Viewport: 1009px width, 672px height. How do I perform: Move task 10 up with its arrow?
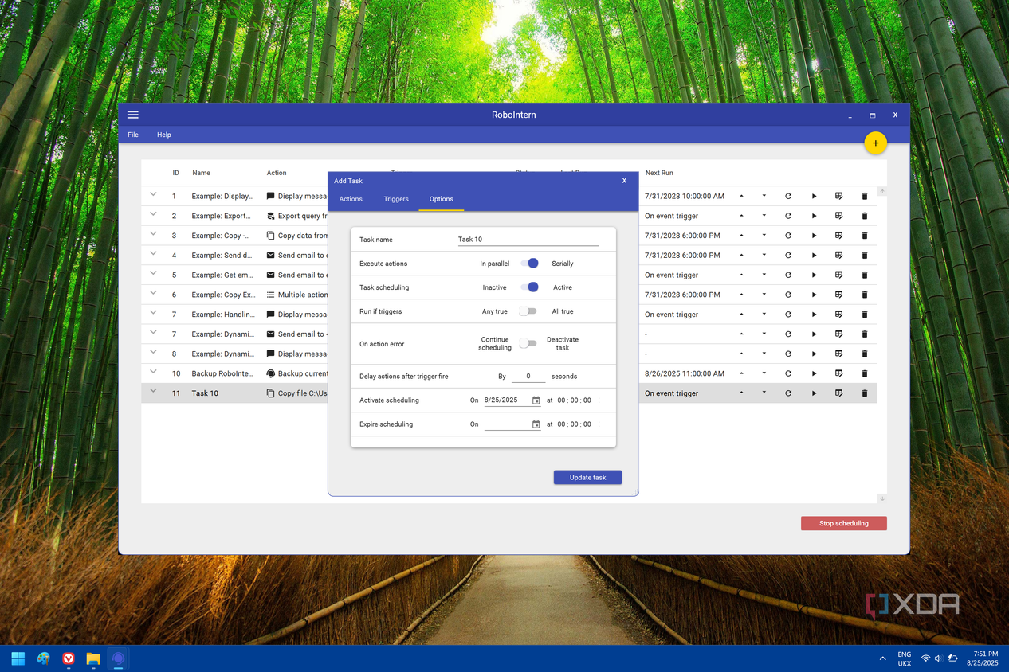[741, 373]
